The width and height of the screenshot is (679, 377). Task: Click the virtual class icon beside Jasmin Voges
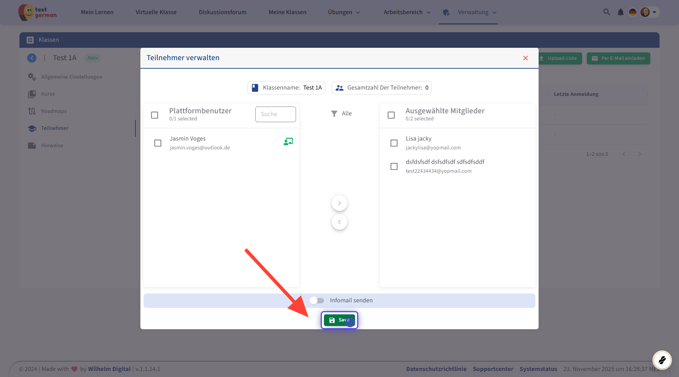(288, 142)
